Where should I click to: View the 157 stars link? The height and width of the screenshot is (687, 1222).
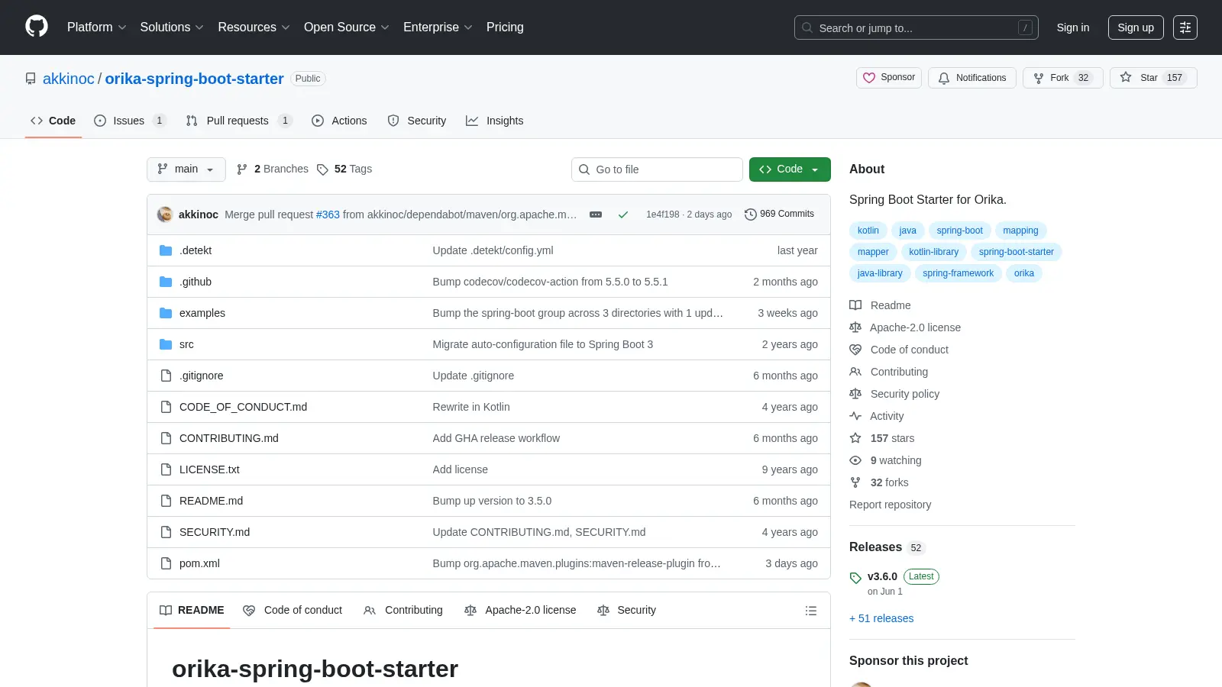882,438
